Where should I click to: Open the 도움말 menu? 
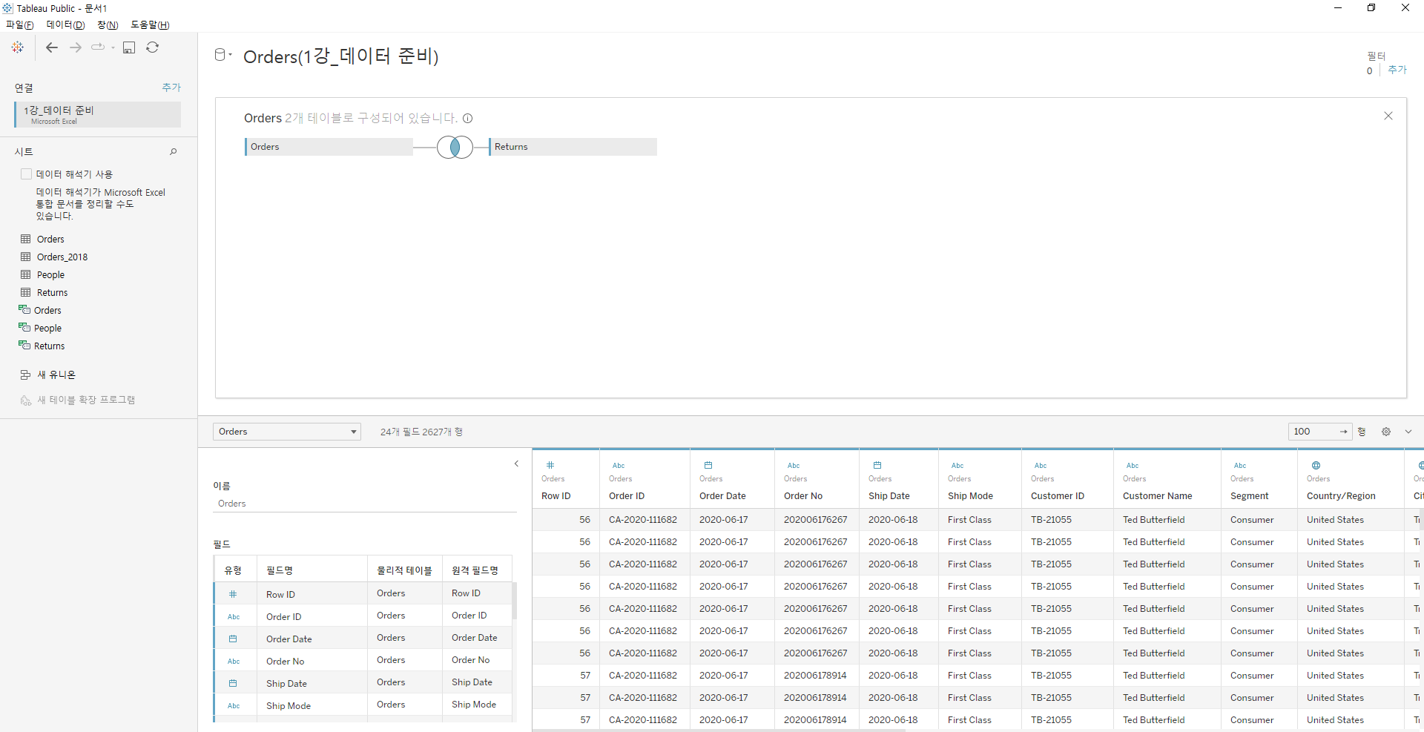[151, 24]
